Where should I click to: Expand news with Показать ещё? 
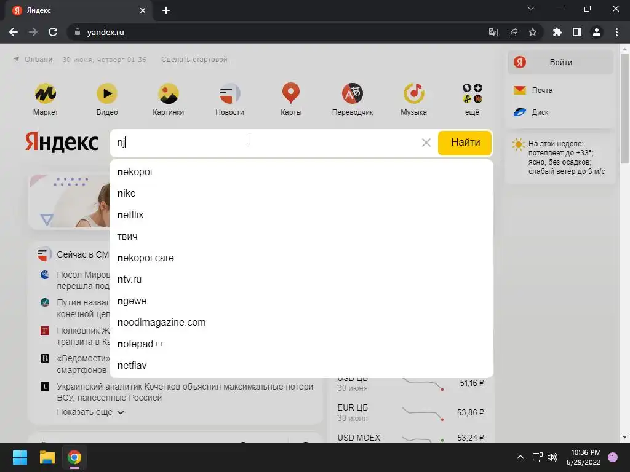click(90, 412)
